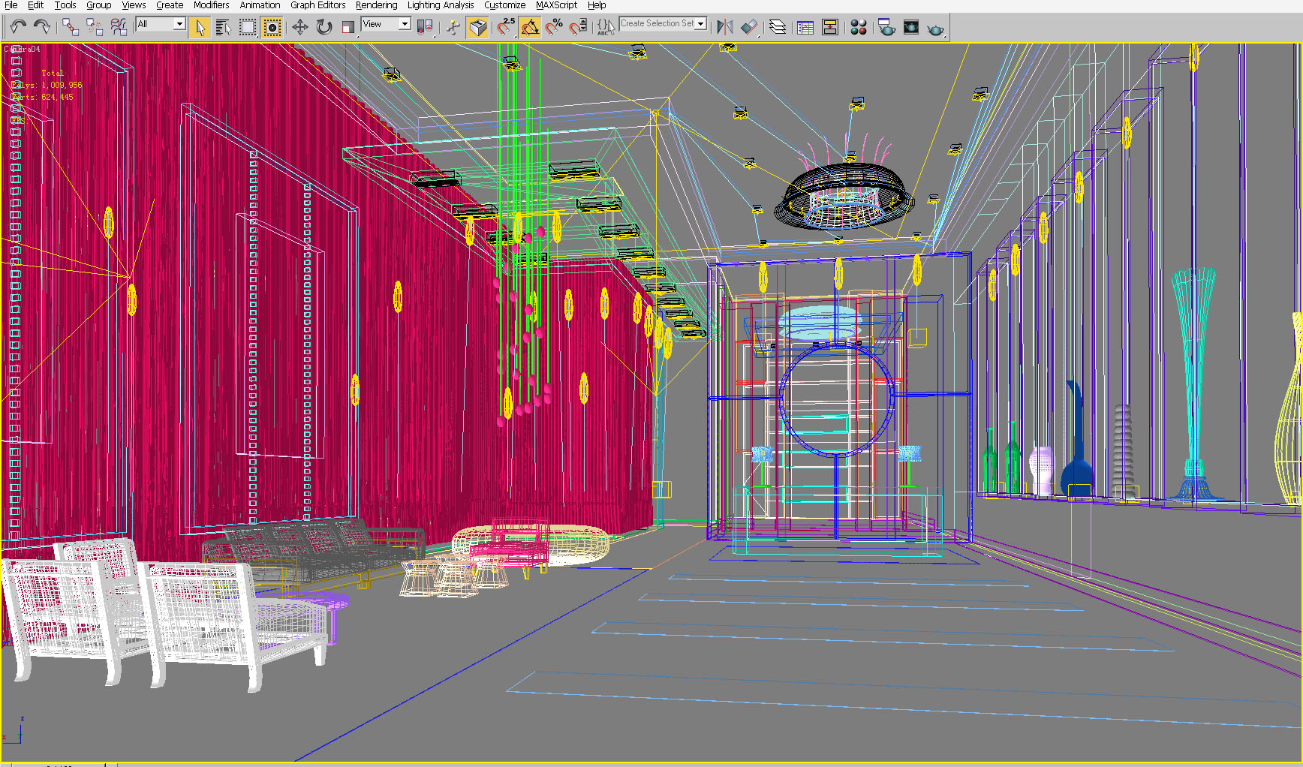Open Edit Named Selection Sets
This screenshot has width=1303, height=767.
606,28
